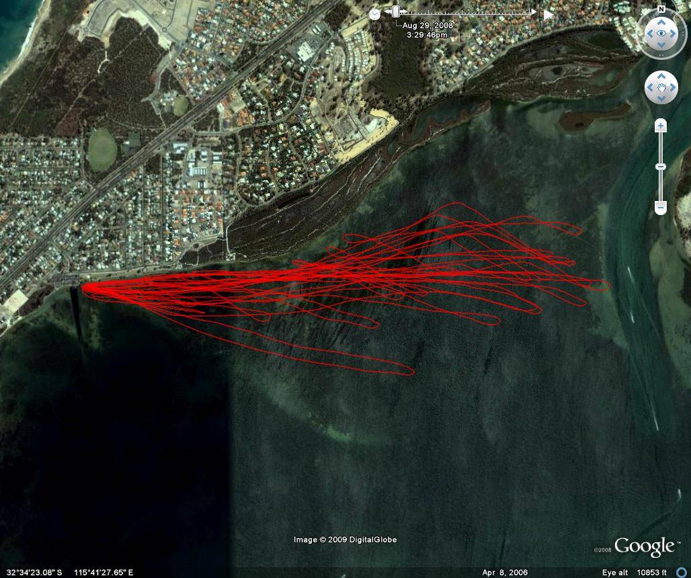Click the zoom slider handle
The height and width of the screenshot is (578, 691).
(661, 166)
